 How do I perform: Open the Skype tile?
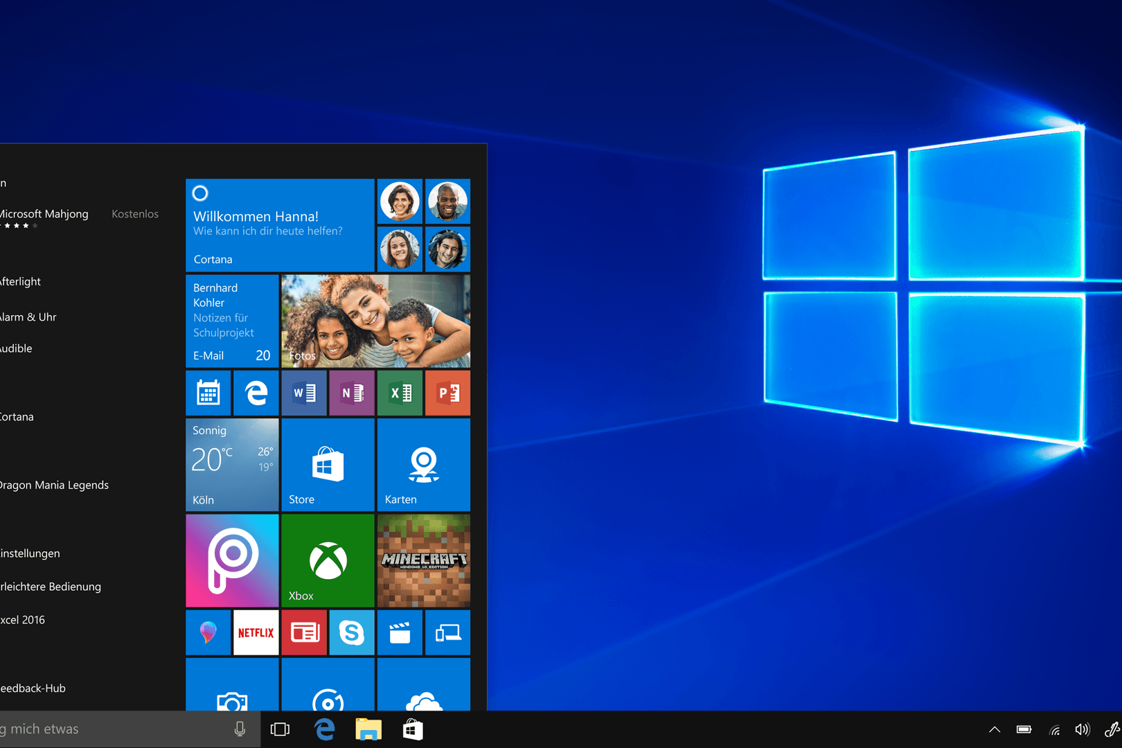coord(352,632)
